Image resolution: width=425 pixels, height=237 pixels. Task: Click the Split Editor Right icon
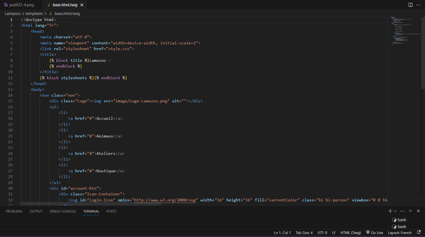pyautogui.click(x=410, y=5)
